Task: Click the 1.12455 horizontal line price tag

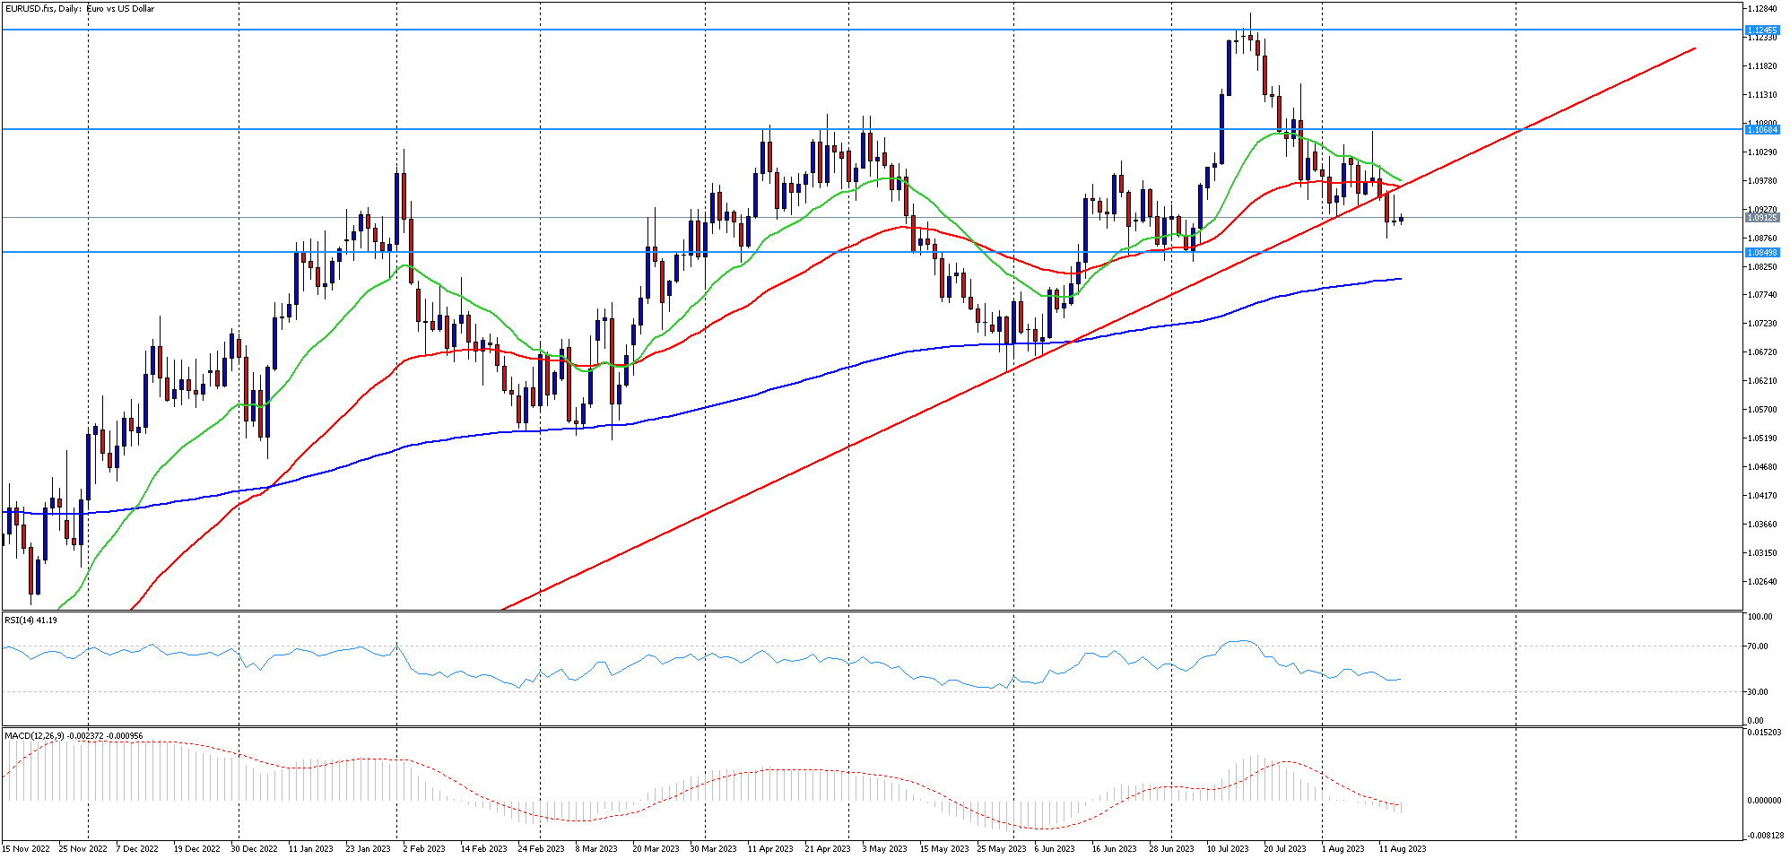Action: pos(1762,30)
